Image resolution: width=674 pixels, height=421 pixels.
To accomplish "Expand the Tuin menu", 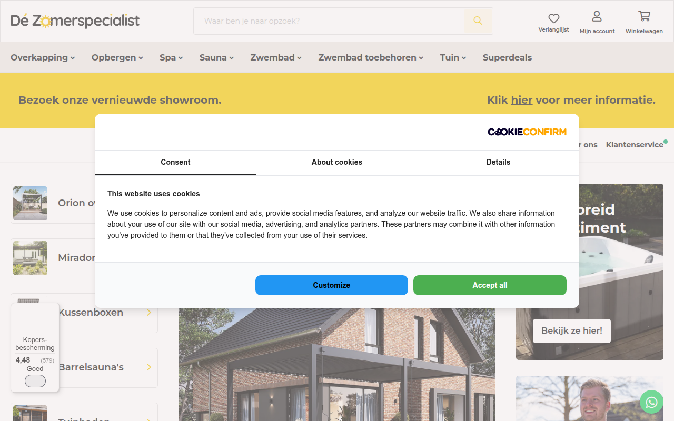I will pos(453,57).
